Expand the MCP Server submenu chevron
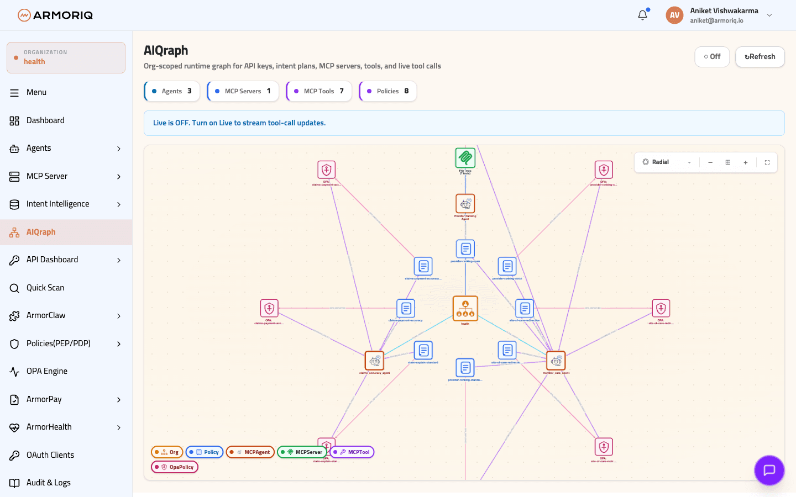This screenshot has height=497, width=796. pos(119,177)
